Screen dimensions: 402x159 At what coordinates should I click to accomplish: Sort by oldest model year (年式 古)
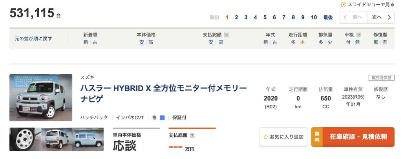coord(275,42)
